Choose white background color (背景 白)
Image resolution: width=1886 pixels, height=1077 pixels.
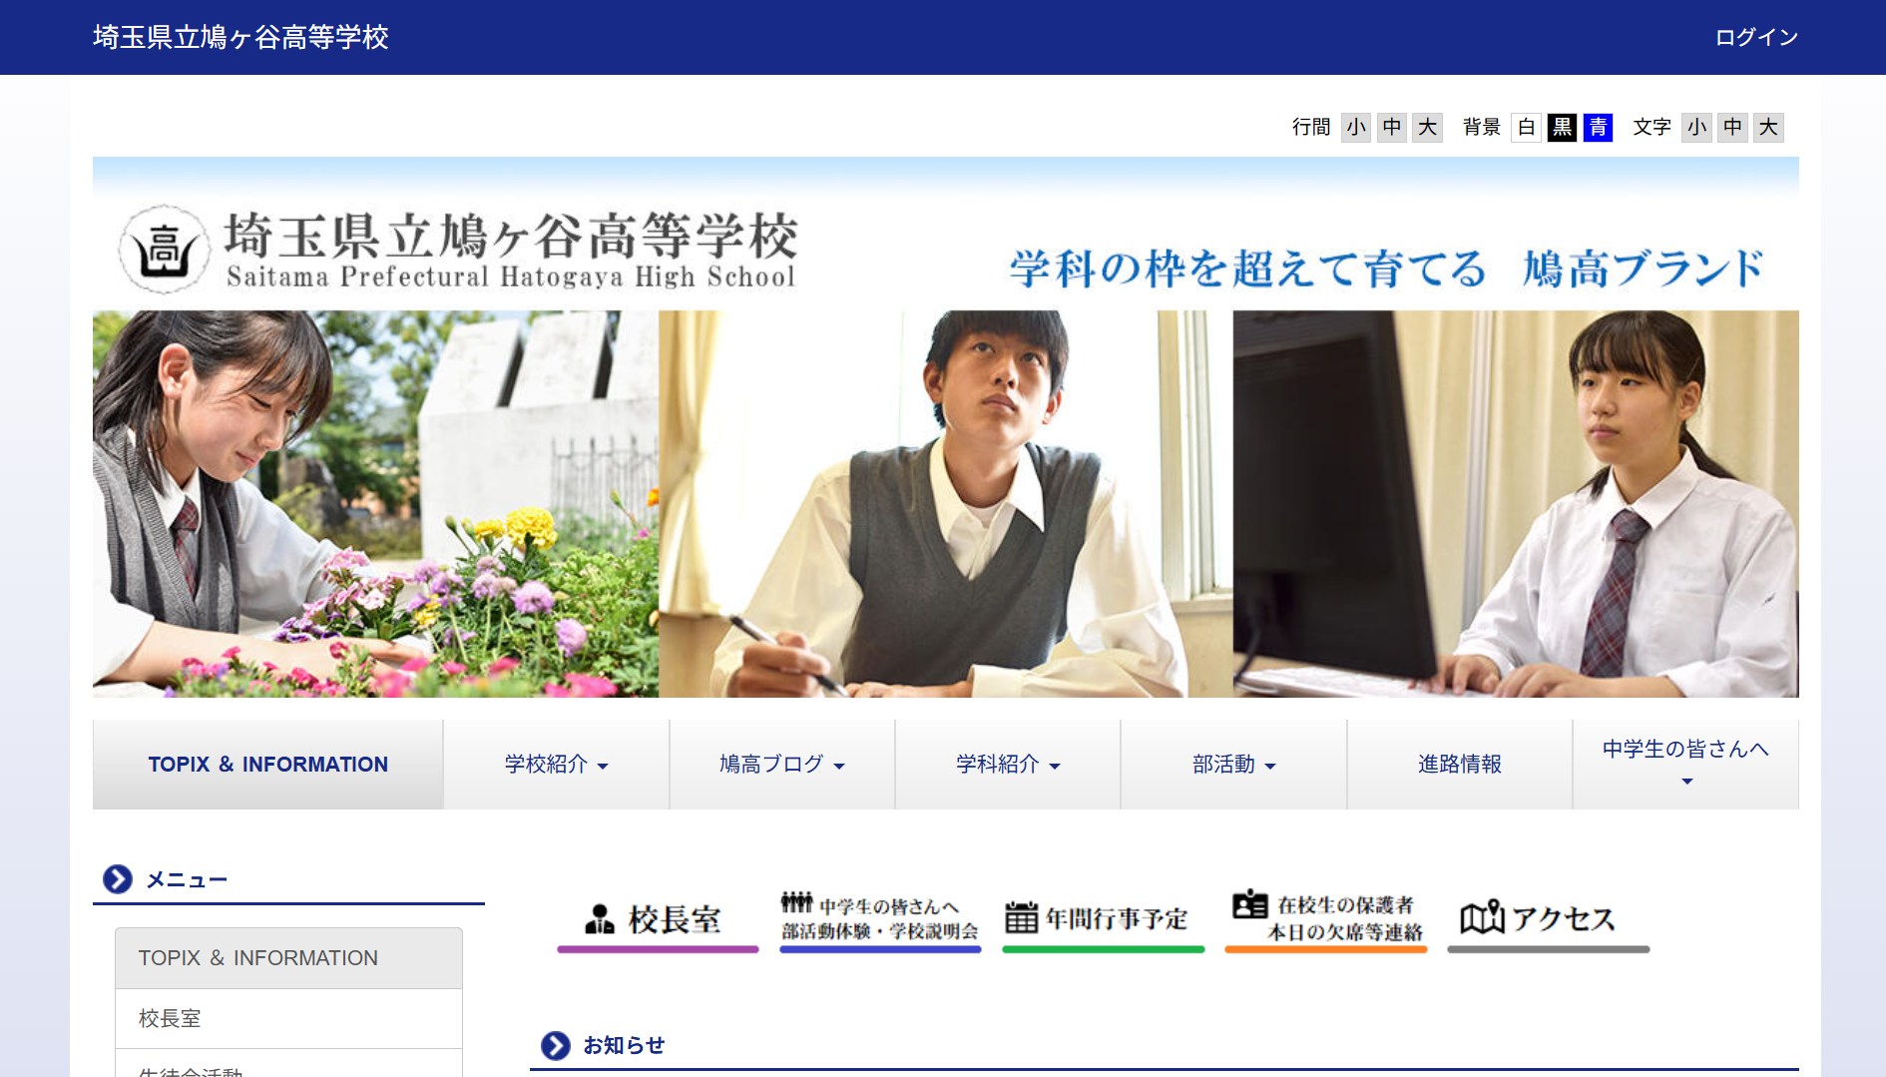1526,127
